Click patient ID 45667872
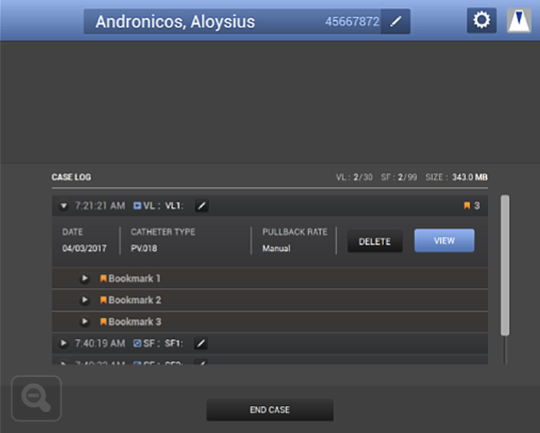 (352, 22)
